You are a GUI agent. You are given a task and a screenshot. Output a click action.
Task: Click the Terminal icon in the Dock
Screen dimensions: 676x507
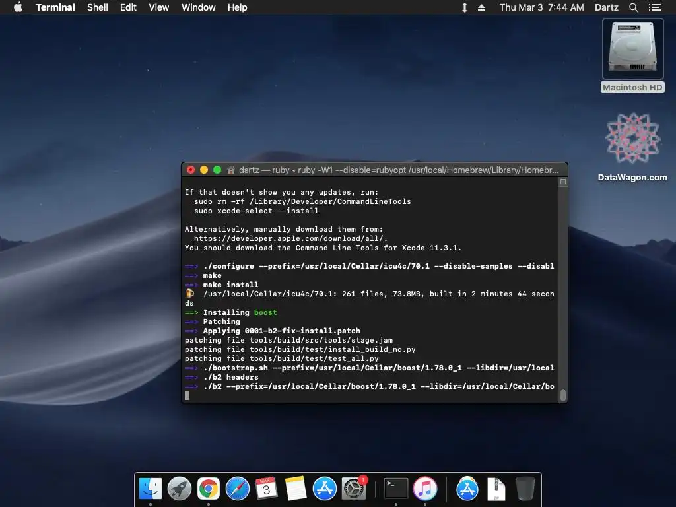(396, 489)
